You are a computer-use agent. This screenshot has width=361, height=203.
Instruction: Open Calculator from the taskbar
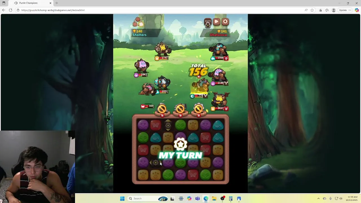tap(231, 198)
